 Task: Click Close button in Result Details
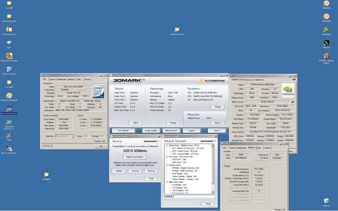(208, 204)
